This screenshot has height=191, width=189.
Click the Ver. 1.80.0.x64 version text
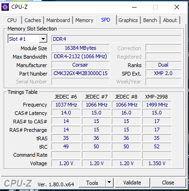point(56,184)
